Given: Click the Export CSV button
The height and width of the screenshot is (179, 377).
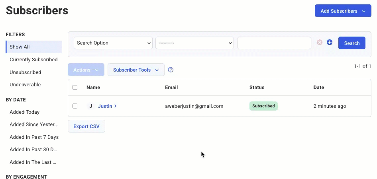Looking at the screenshot, I should click(x=86, y=126).
